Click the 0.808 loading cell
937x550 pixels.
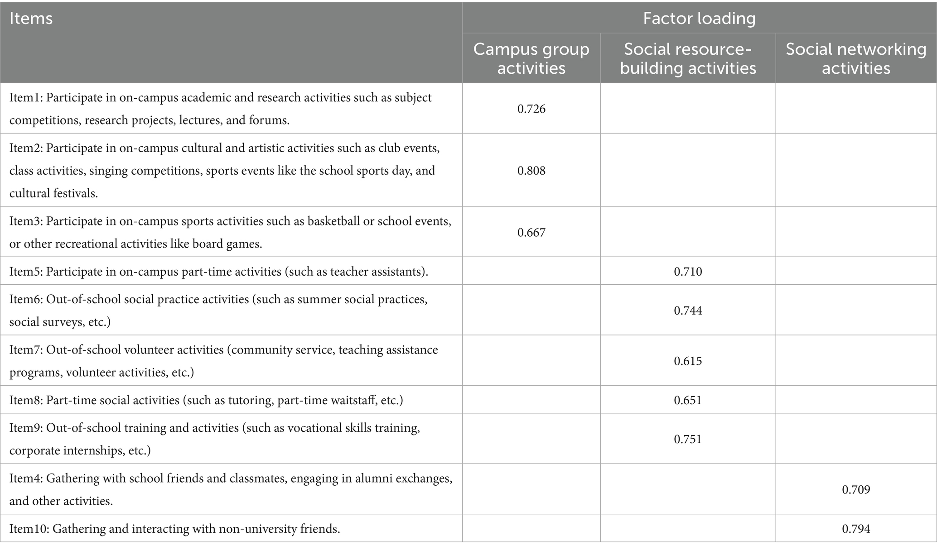pos(531,171)
